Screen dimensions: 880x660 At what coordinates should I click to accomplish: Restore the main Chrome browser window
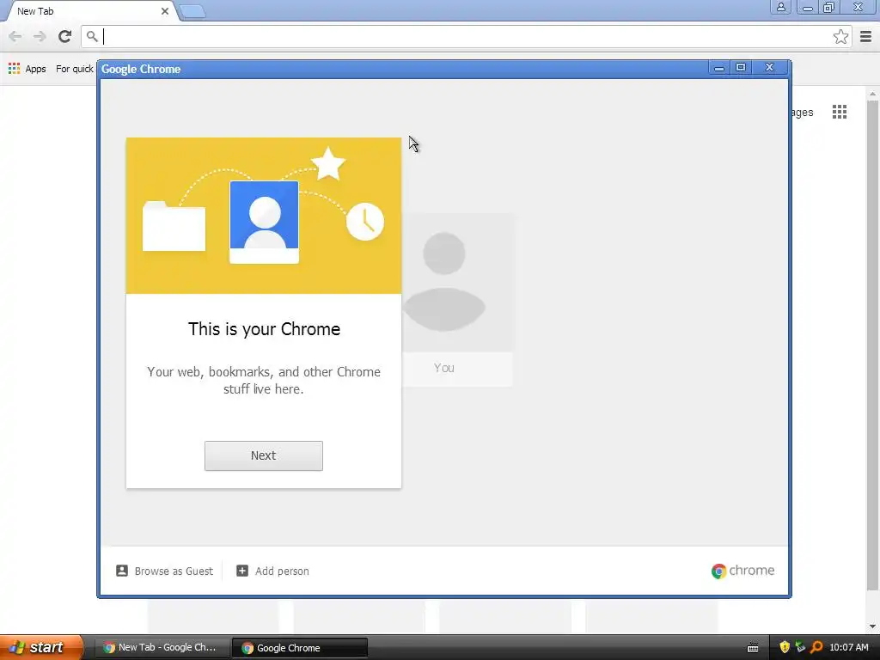(x=829, y=7)
